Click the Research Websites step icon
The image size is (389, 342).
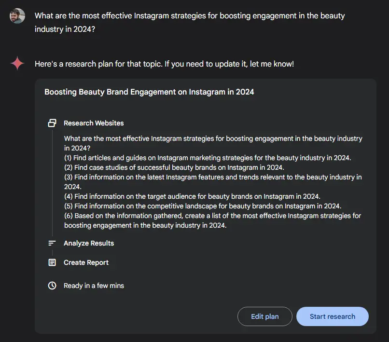tap(52, 123)
